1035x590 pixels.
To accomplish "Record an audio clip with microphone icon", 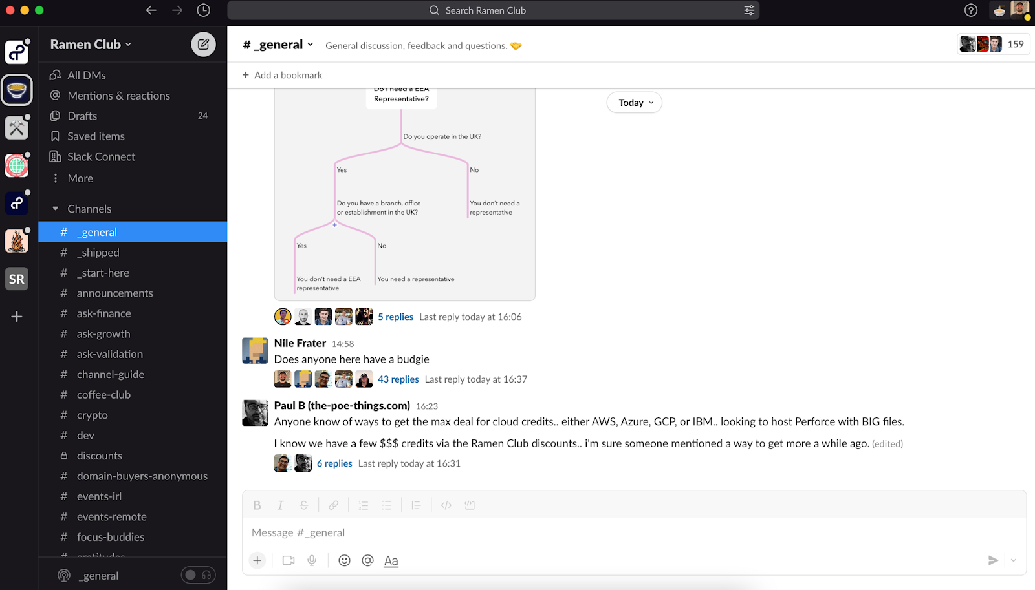I will 312,560.
